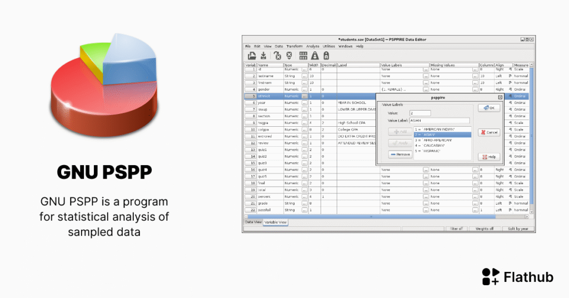Click the grid-shaped Variables toolbar icon
Viewport: 569px width, 298px height.
[x=303, y=55]
